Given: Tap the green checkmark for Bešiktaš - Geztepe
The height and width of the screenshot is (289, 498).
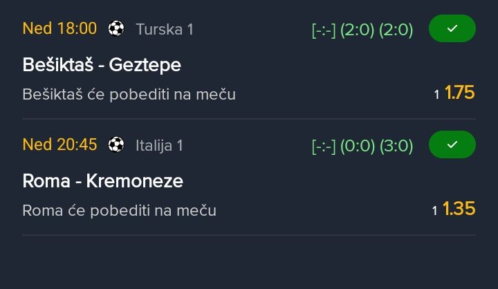Looking at the screenshot, I should [452, 28].
